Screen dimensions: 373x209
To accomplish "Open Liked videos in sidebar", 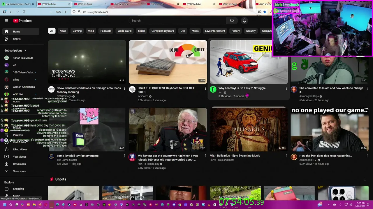I will click(x=20, y=149).
